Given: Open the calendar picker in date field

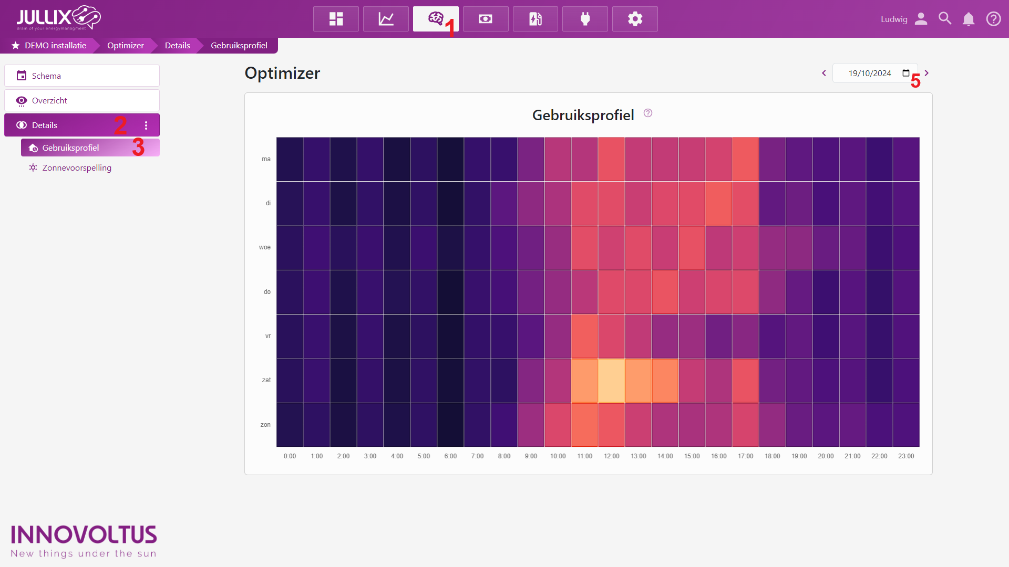Looking at the screenshot, I should click(906, 73).
